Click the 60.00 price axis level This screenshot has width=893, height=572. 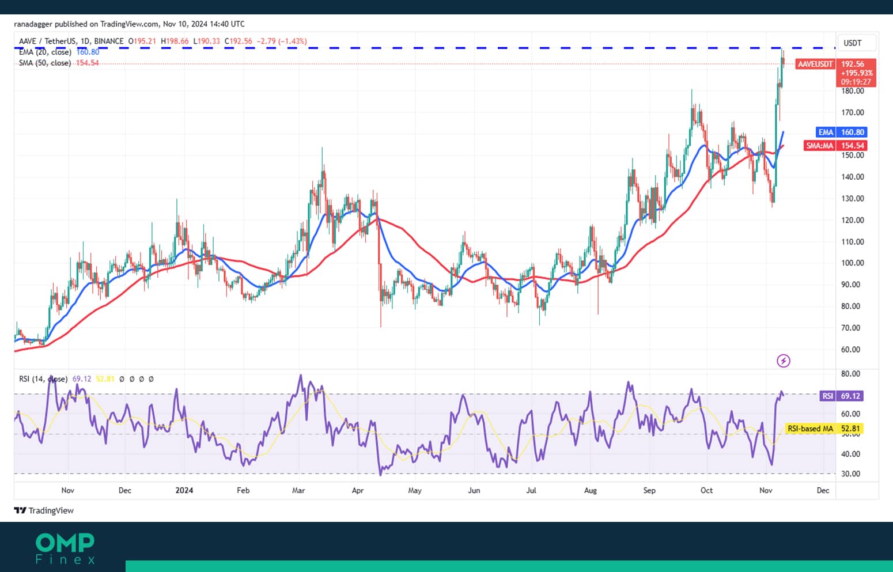[x=851, y=350]
